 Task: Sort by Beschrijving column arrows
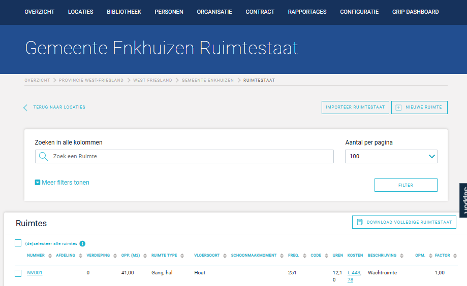click(402, 256)
